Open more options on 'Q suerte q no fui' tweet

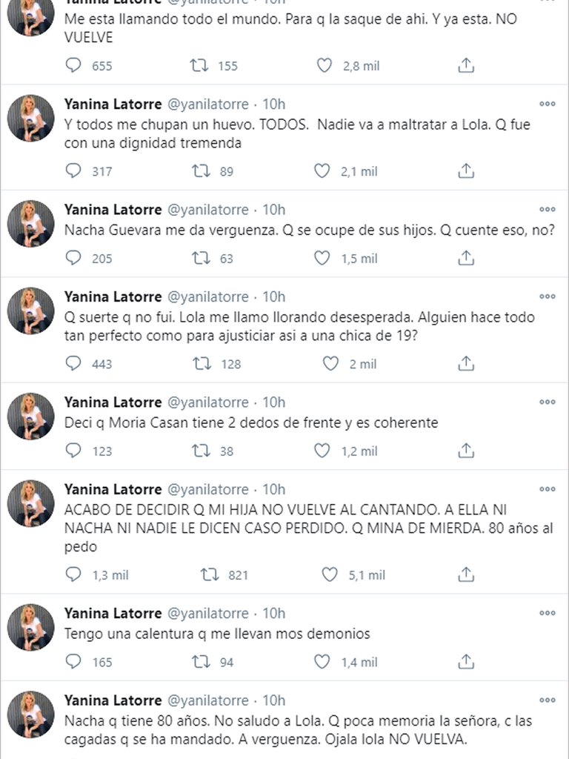tap(547, 296)
